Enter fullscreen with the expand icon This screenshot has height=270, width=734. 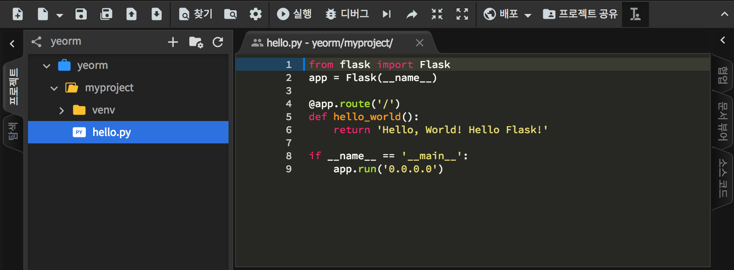(x=462, y=14)
